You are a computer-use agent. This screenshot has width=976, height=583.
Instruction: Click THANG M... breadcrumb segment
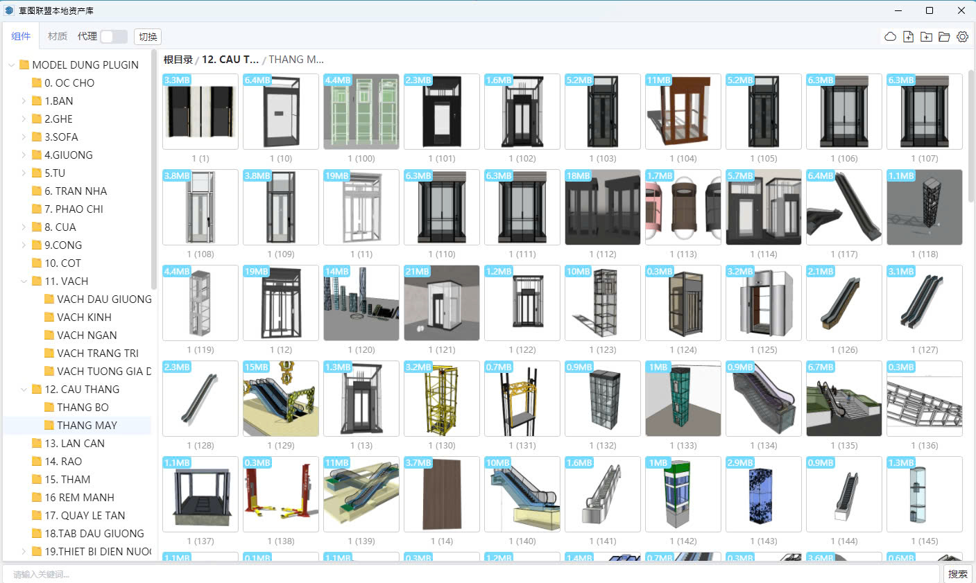(296, 60)
